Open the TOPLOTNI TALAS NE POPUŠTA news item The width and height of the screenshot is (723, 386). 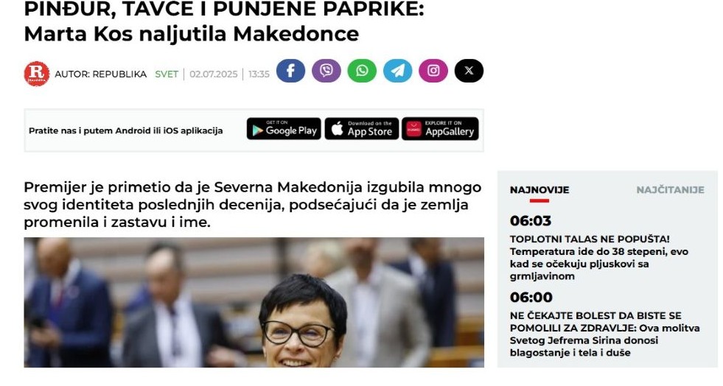point(599,258)
